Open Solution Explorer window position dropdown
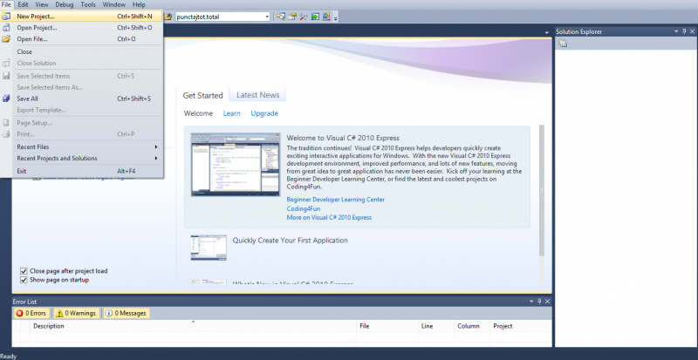This screenshot has height=360, width=698. coord(677,31)
